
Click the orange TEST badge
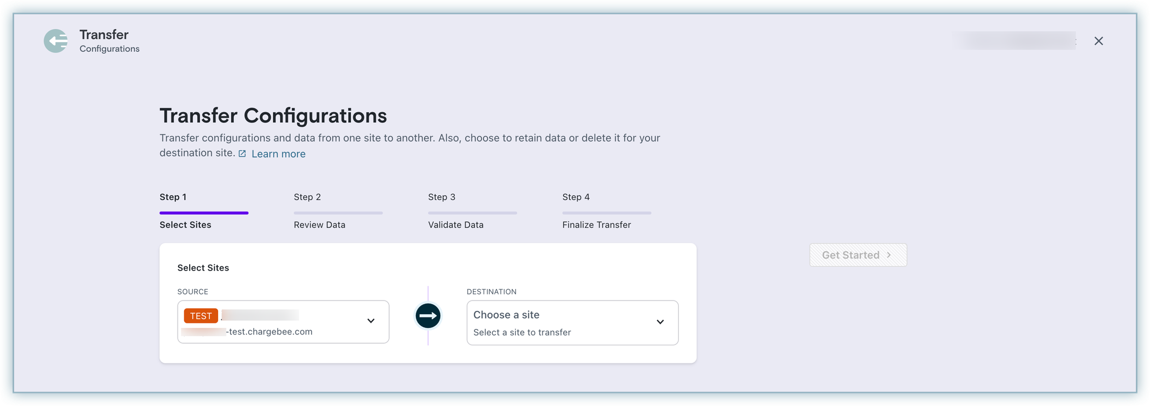point(201,316)
